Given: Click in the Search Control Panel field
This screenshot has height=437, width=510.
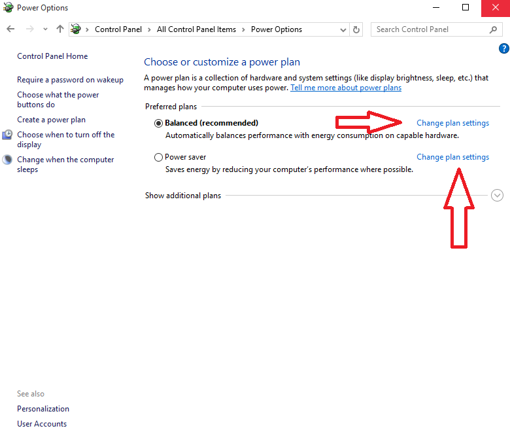Looking at the screenshot, I should pos(428,29).
